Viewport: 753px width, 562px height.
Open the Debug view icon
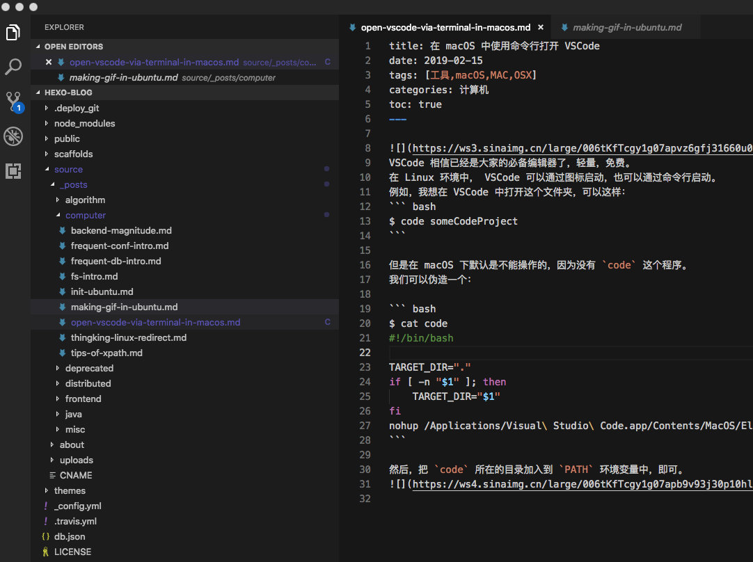(x=13, y=136)
